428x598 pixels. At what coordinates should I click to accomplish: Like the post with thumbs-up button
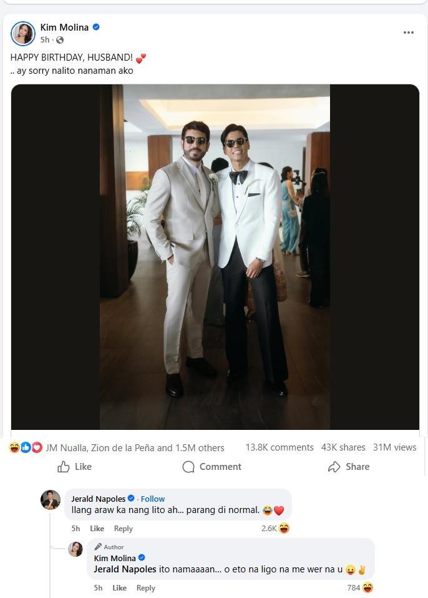pos(74,467)
